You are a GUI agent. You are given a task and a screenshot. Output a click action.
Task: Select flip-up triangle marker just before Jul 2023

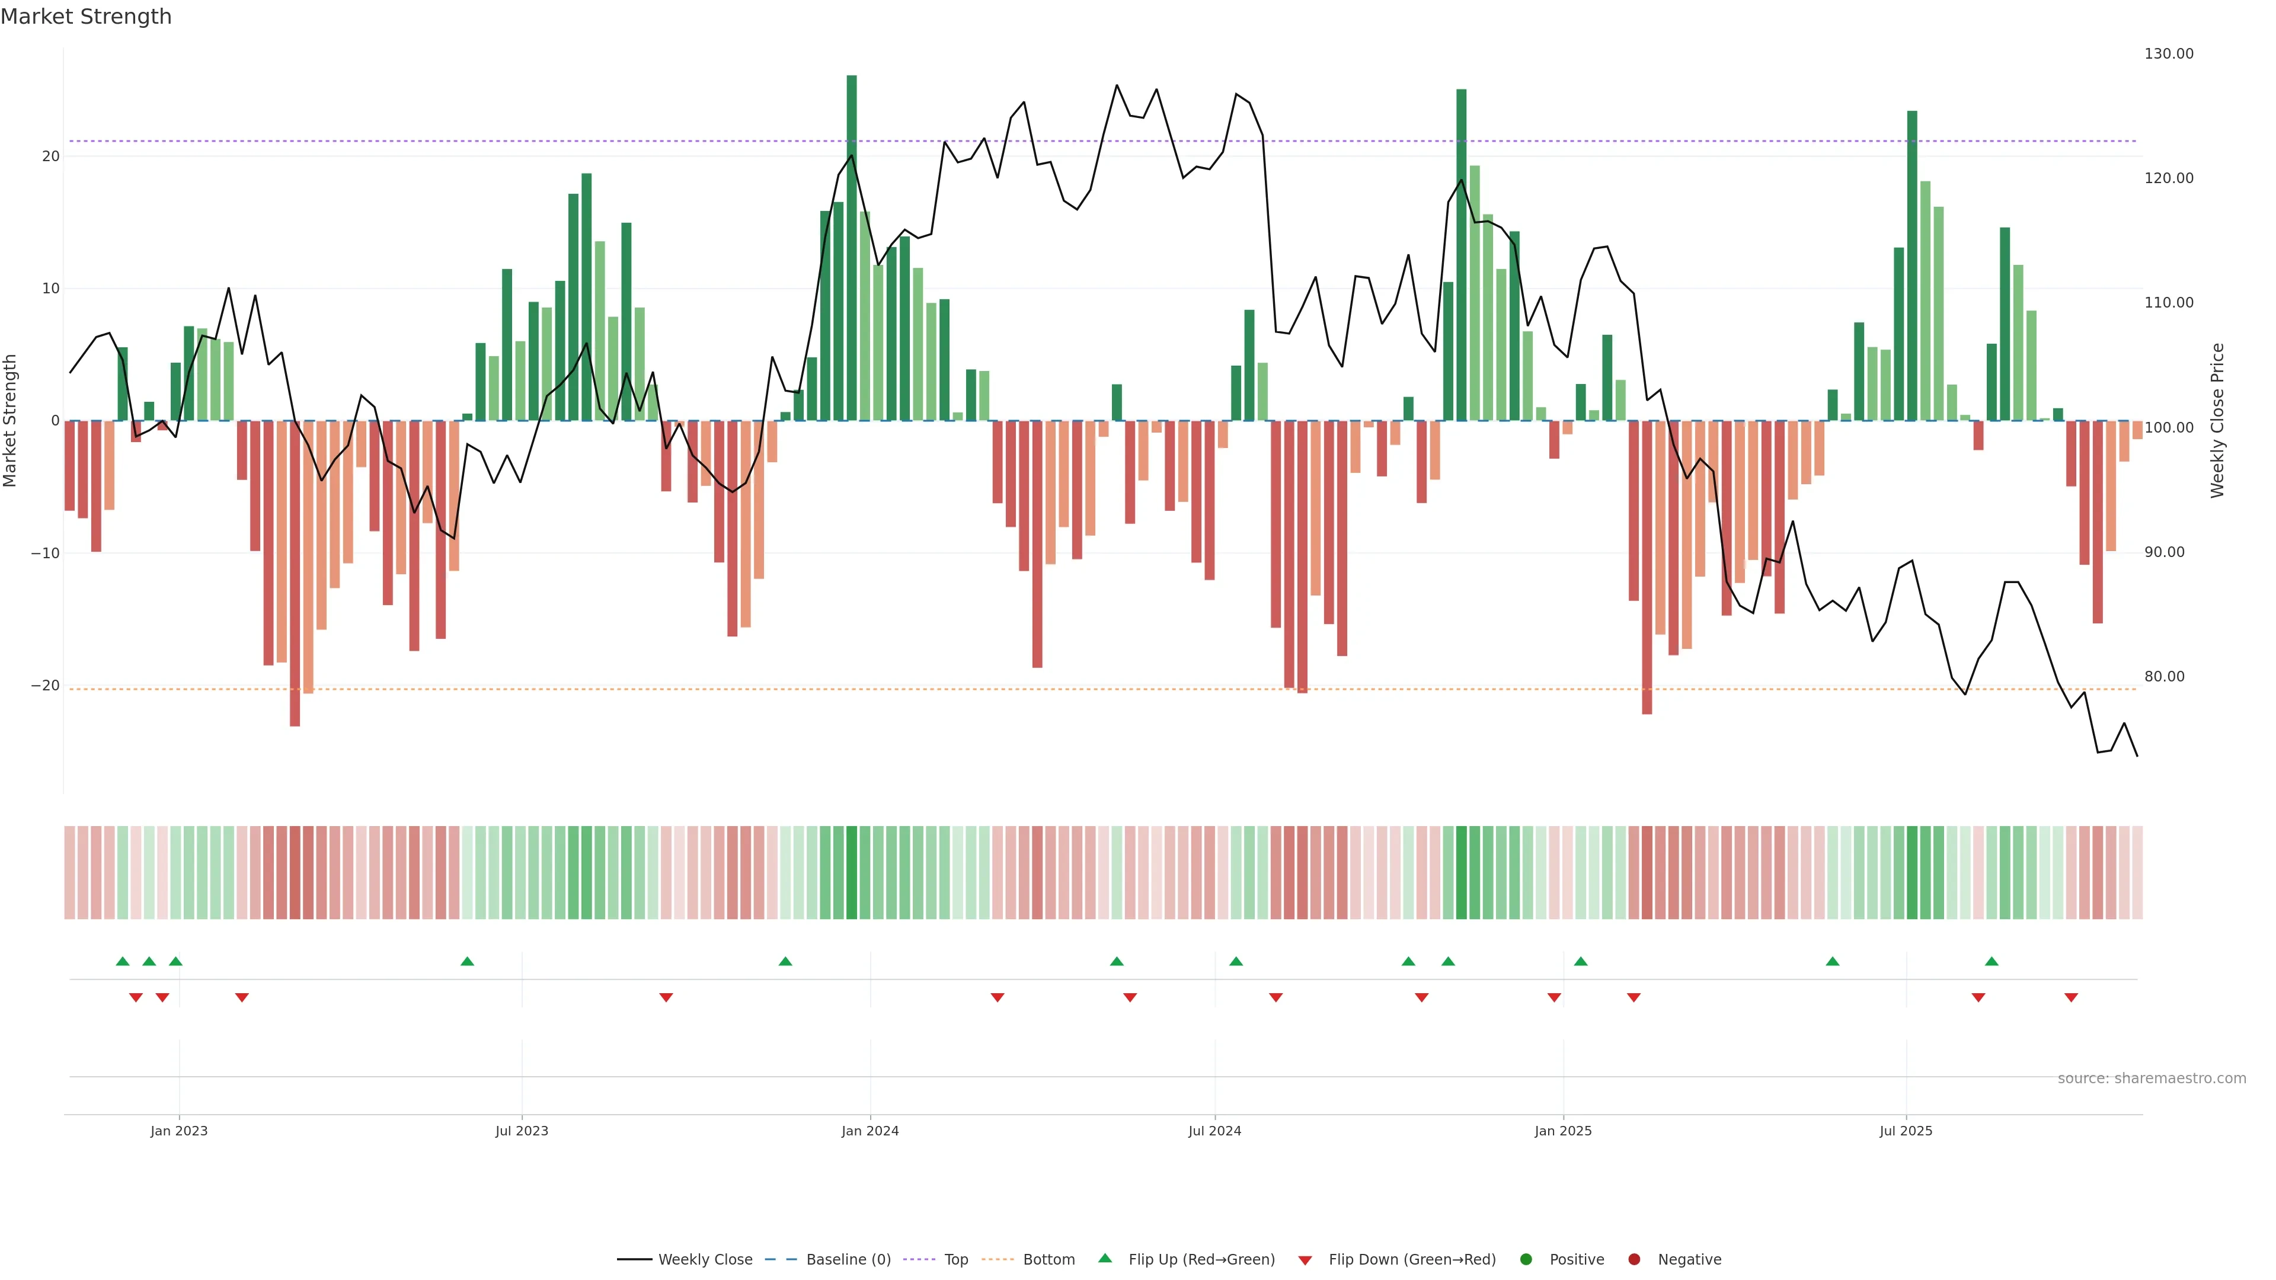click(468, 961)
